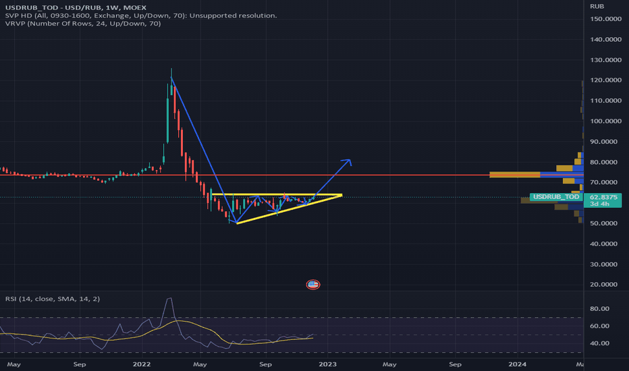The height and width of the screenshot is (371, 629).
Task: Click the 62.8375 current price tag
Action: (603, 200)
